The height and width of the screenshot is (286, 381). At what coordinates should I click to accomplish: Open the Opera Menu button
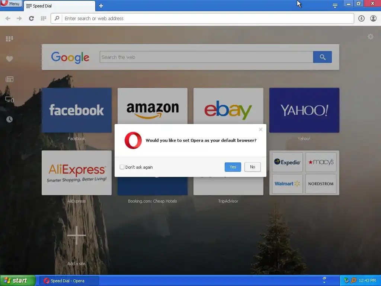[x=11, y=3]
